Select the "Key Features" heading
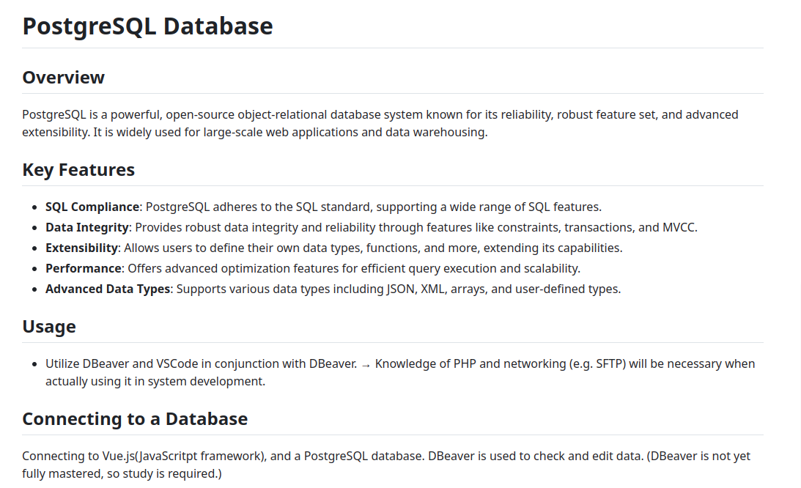Image resolution: width=801 pixels, height=488 pixels. [x=78, y=170]
